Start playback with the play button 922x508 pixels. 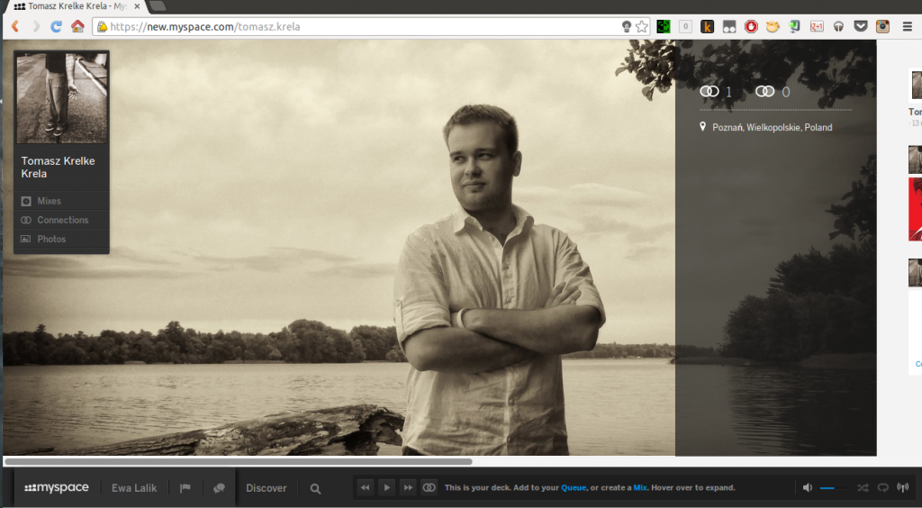386,487
